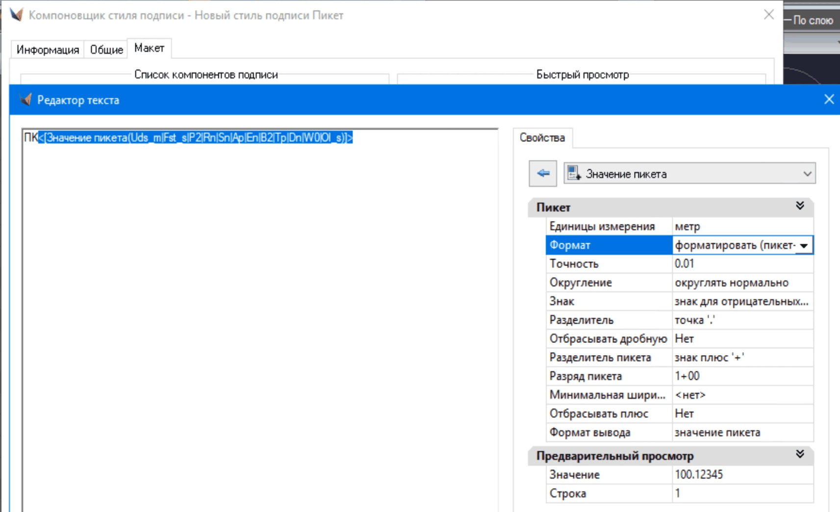This screenshot has height=512, width=840.
Task: Switch to the Информация tab
Action: 48,50
